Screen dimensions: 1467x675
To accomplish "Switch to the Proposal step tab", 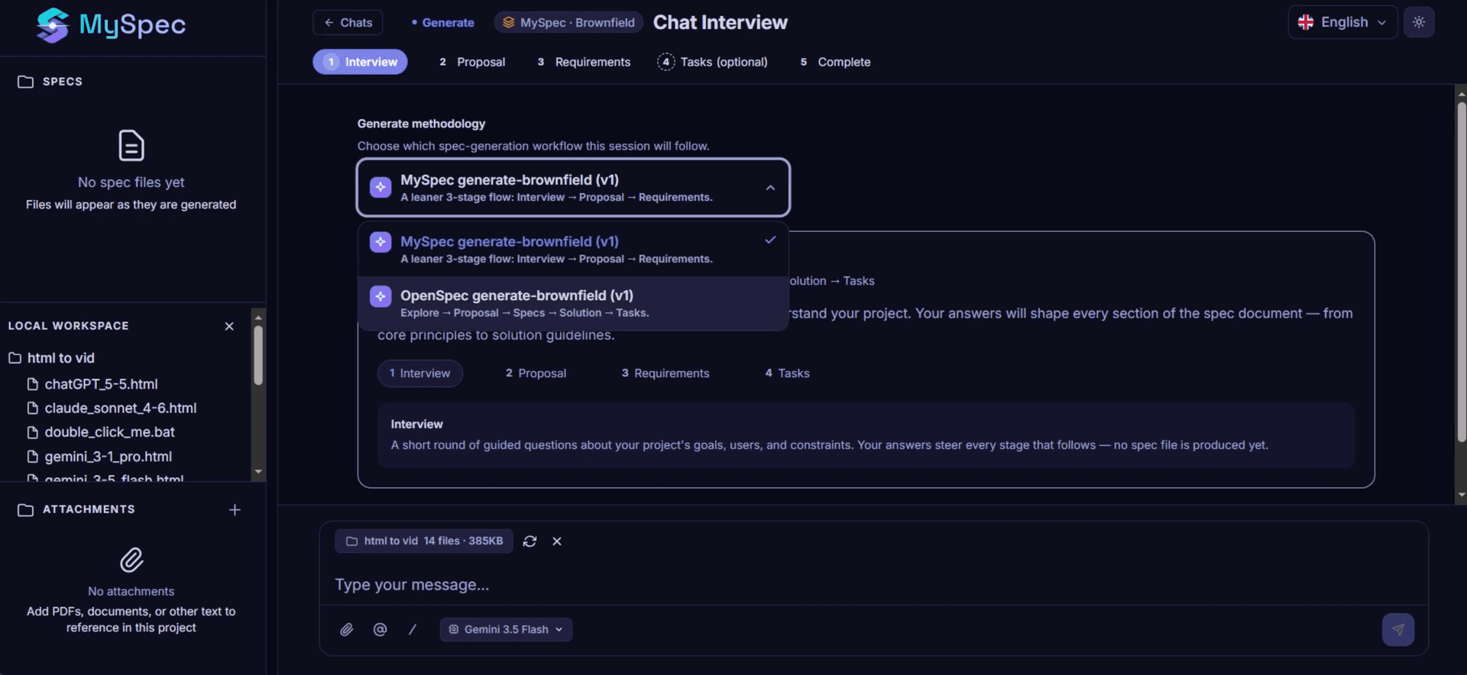I will tap(472, 62).
